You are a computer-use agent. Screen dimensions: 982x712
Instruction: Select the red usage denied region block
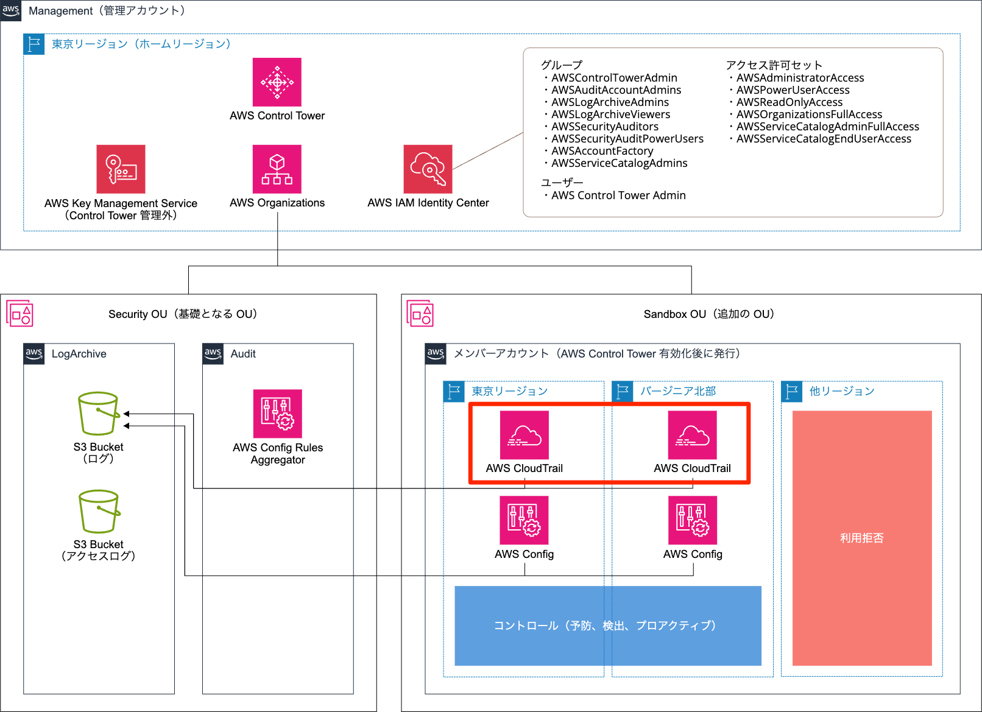[861, 538]
